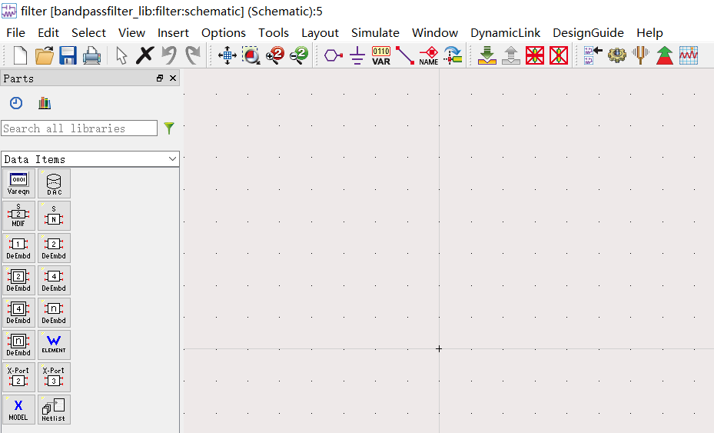Click the View All four-arrow icon
The height and width of the screenshot is (433, 714).
[x=227, y=55]
